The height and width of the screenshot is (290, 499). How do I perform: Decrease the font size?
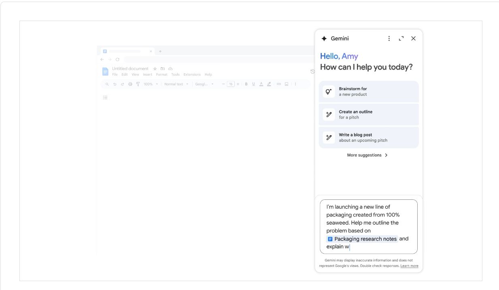coord(223,84)
